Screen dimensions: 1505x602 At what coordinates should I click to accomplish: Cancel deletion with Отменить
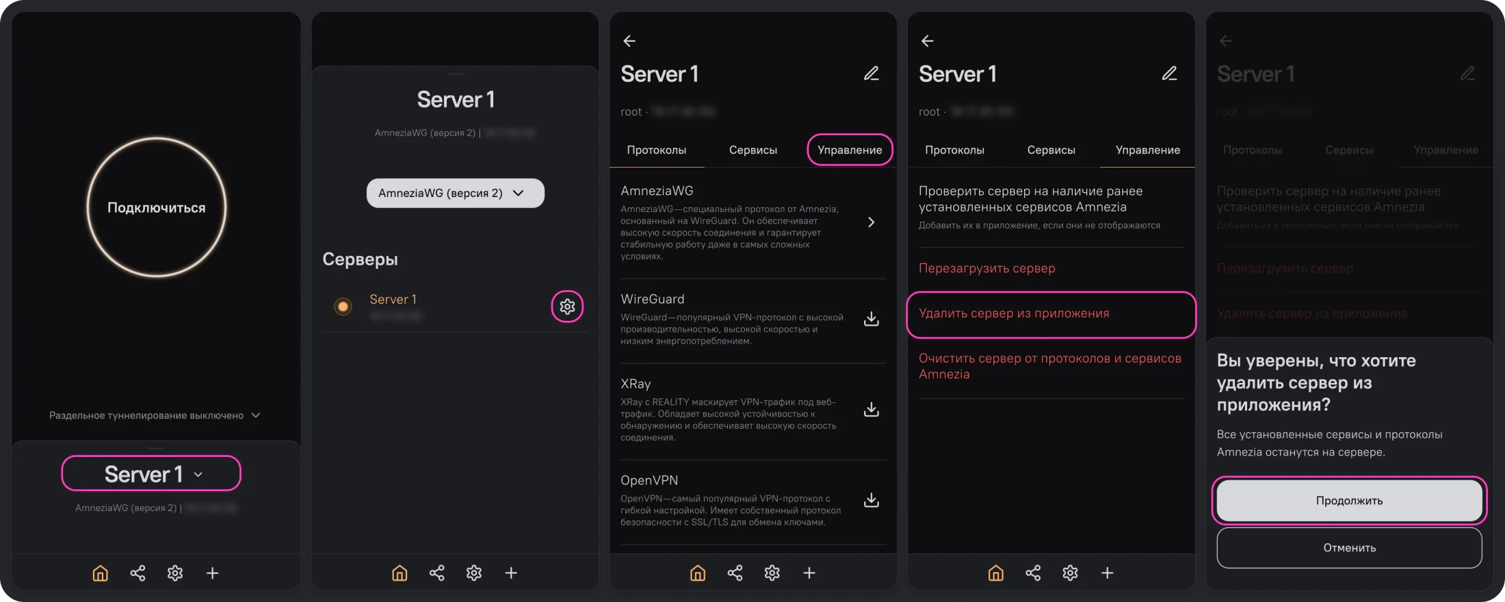tap(1350, 548)
